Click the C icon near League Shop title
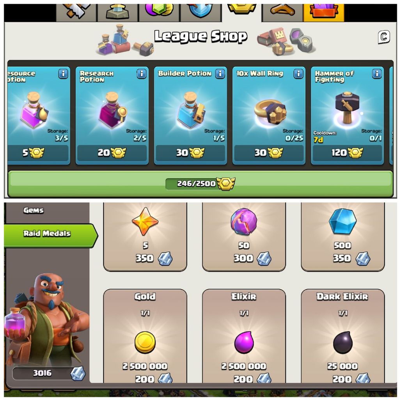401x401 pixels. pyautogui.click(x=383, y=37)
